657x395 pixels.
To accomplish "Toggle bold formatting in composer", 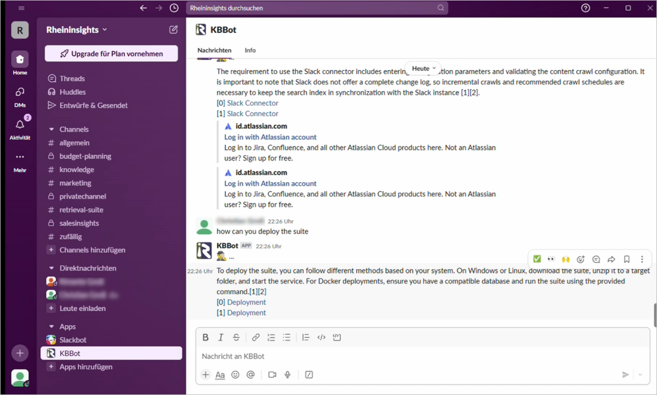I will [x=205, y=338].
